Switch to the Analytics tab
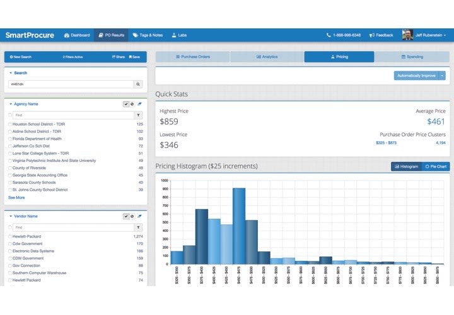Viewport: 454px width, 315px height. [267, 57]
